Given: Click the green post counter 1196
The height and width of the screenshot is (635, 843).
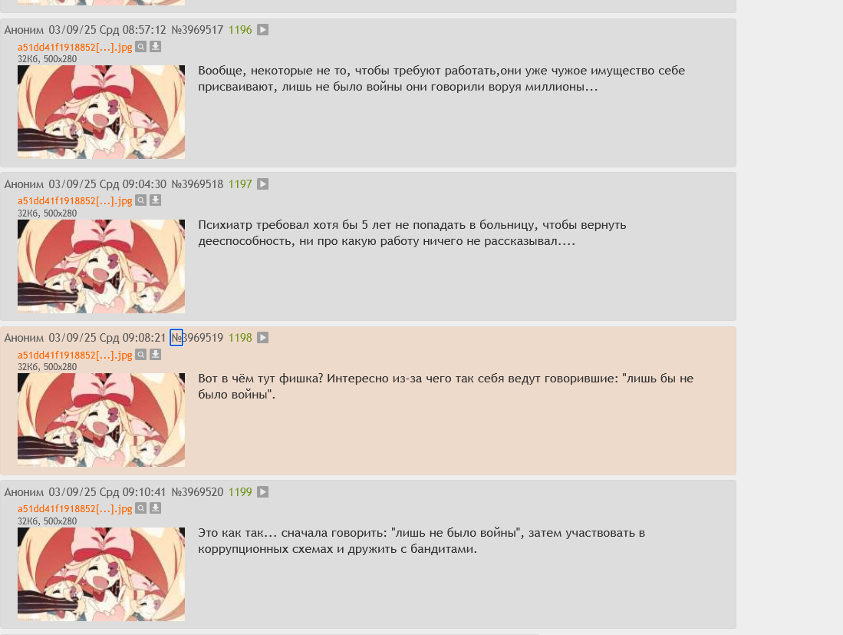Looking at the screenshot, I should tap(240, 30).
